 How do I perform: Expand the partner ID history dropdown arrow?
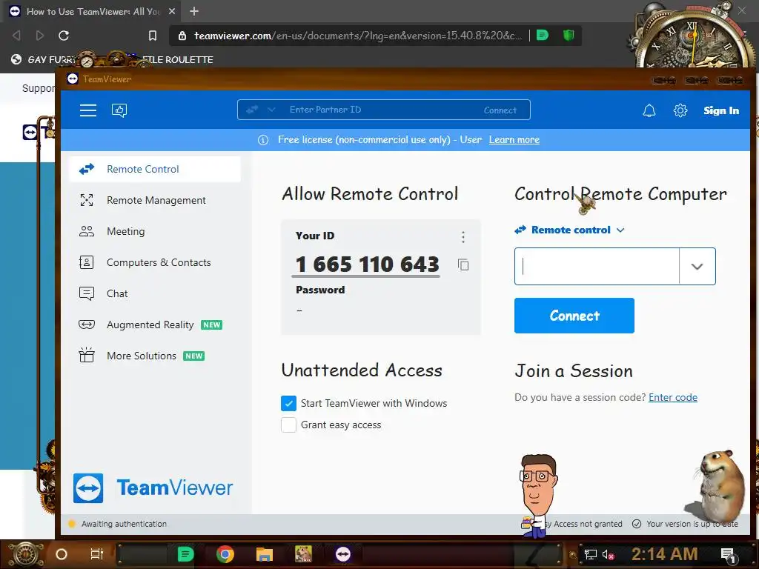[x=697, y=267]
